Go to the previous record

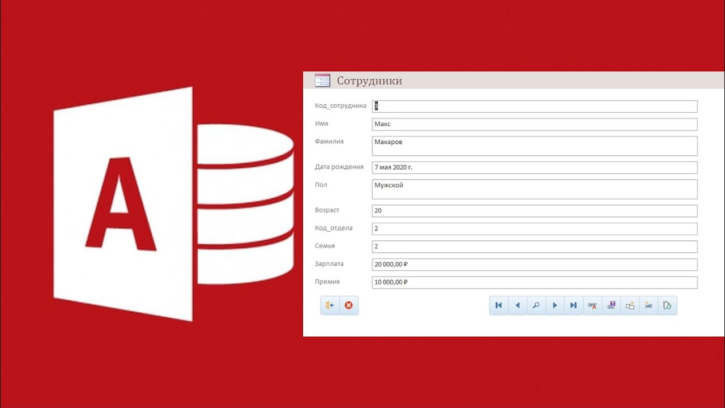tap(517, 305)
